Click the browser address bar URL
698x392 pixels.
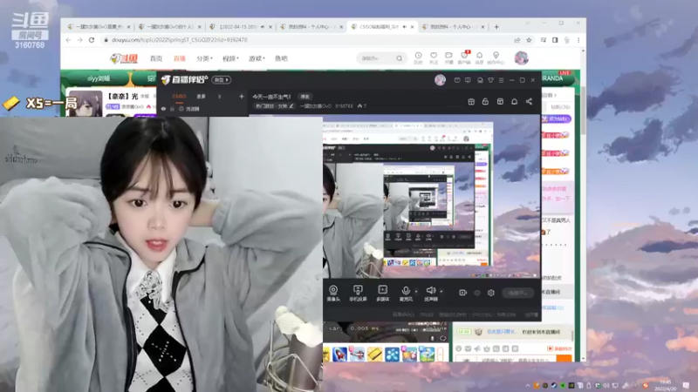pyautogui.click(x=180, y=40)
